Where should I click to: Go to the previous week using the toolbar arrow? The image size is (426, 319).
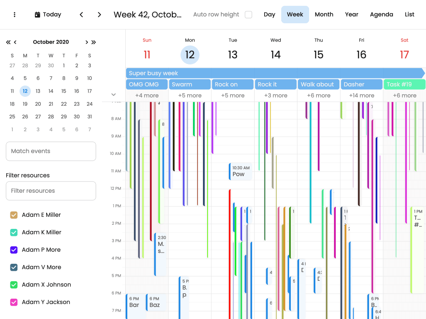82,15
